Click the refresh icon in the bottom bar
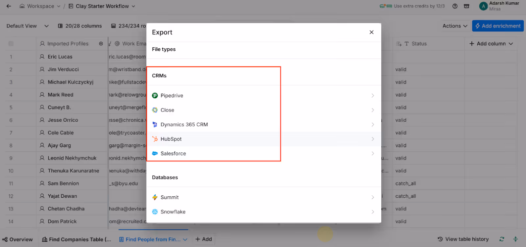The width and height of the screenshot is (526, 247). coord(502,239)
